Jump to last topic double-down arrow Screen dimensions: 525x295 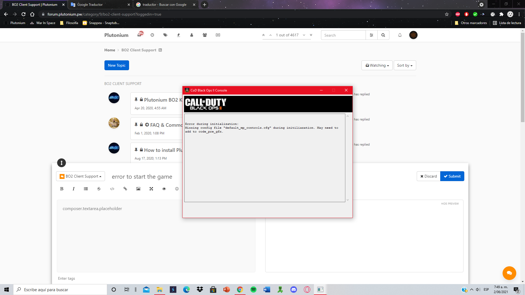coord(311,35)
